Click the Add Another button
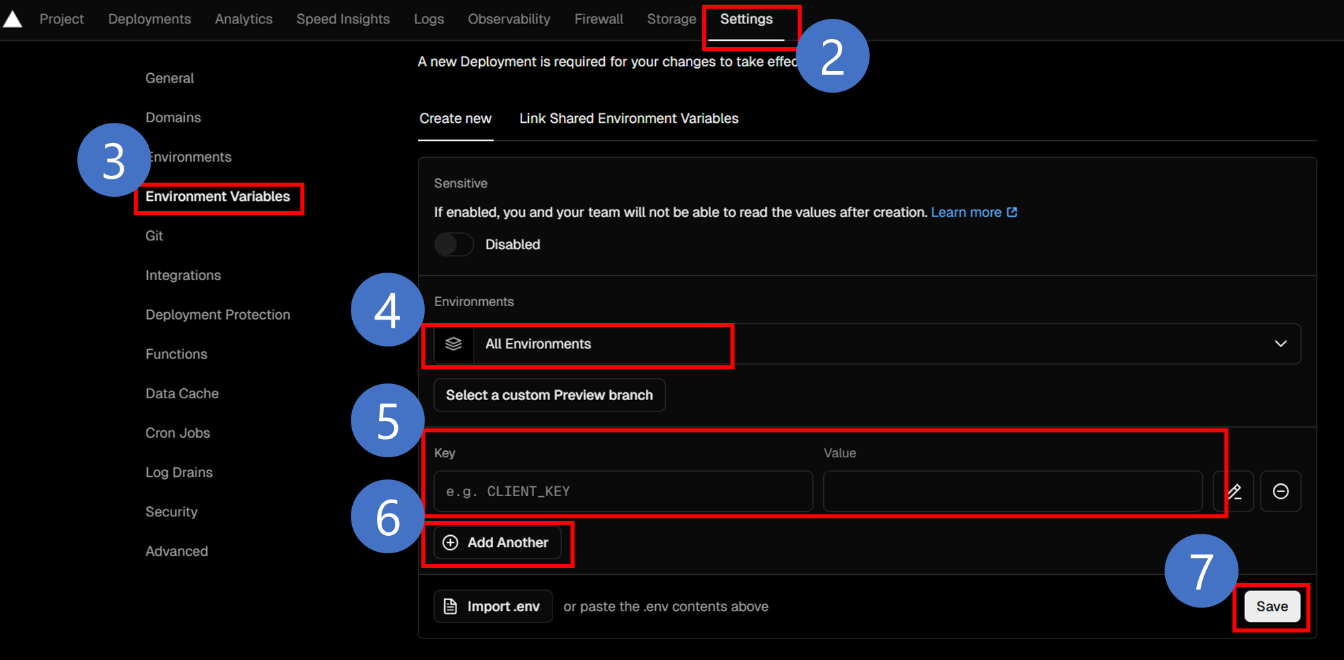The width and height of the screenshot is (1344, 660). (497, 543)
